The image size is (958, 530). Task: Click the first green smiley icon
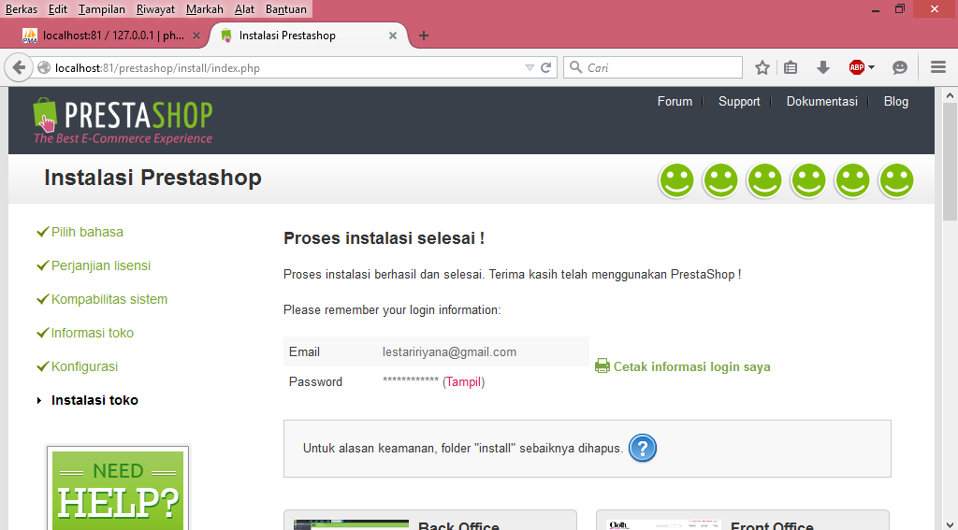(x=676, y=180)
